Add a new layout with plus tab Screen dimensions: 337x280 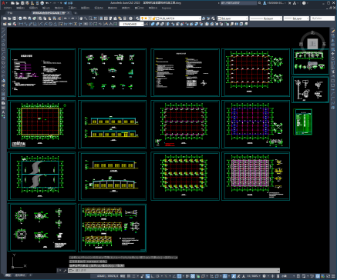30,275
